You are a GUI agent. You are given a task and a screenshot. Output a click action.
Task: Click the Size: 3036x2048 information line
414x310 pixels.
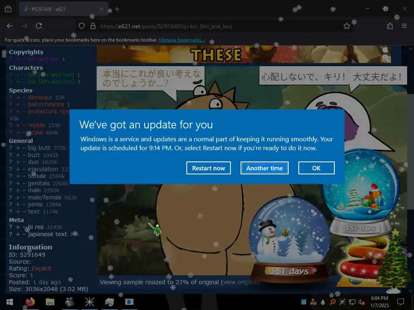click(49, 289)
